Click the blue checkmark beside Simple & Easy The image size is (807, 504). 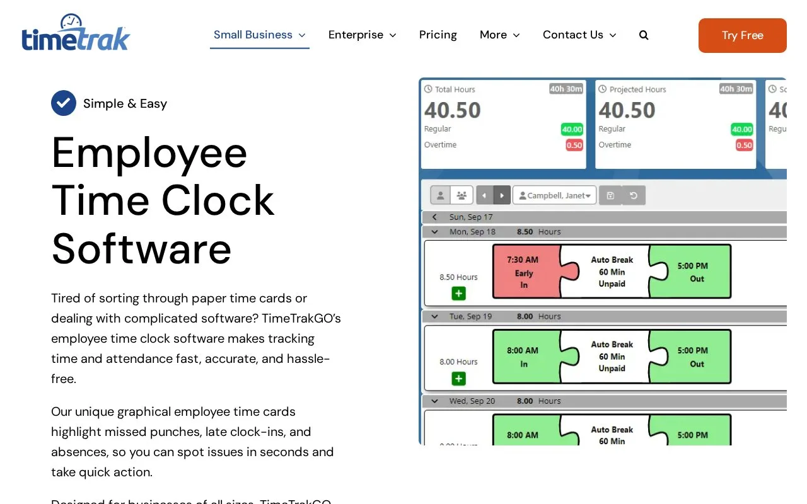click(64, 103)
